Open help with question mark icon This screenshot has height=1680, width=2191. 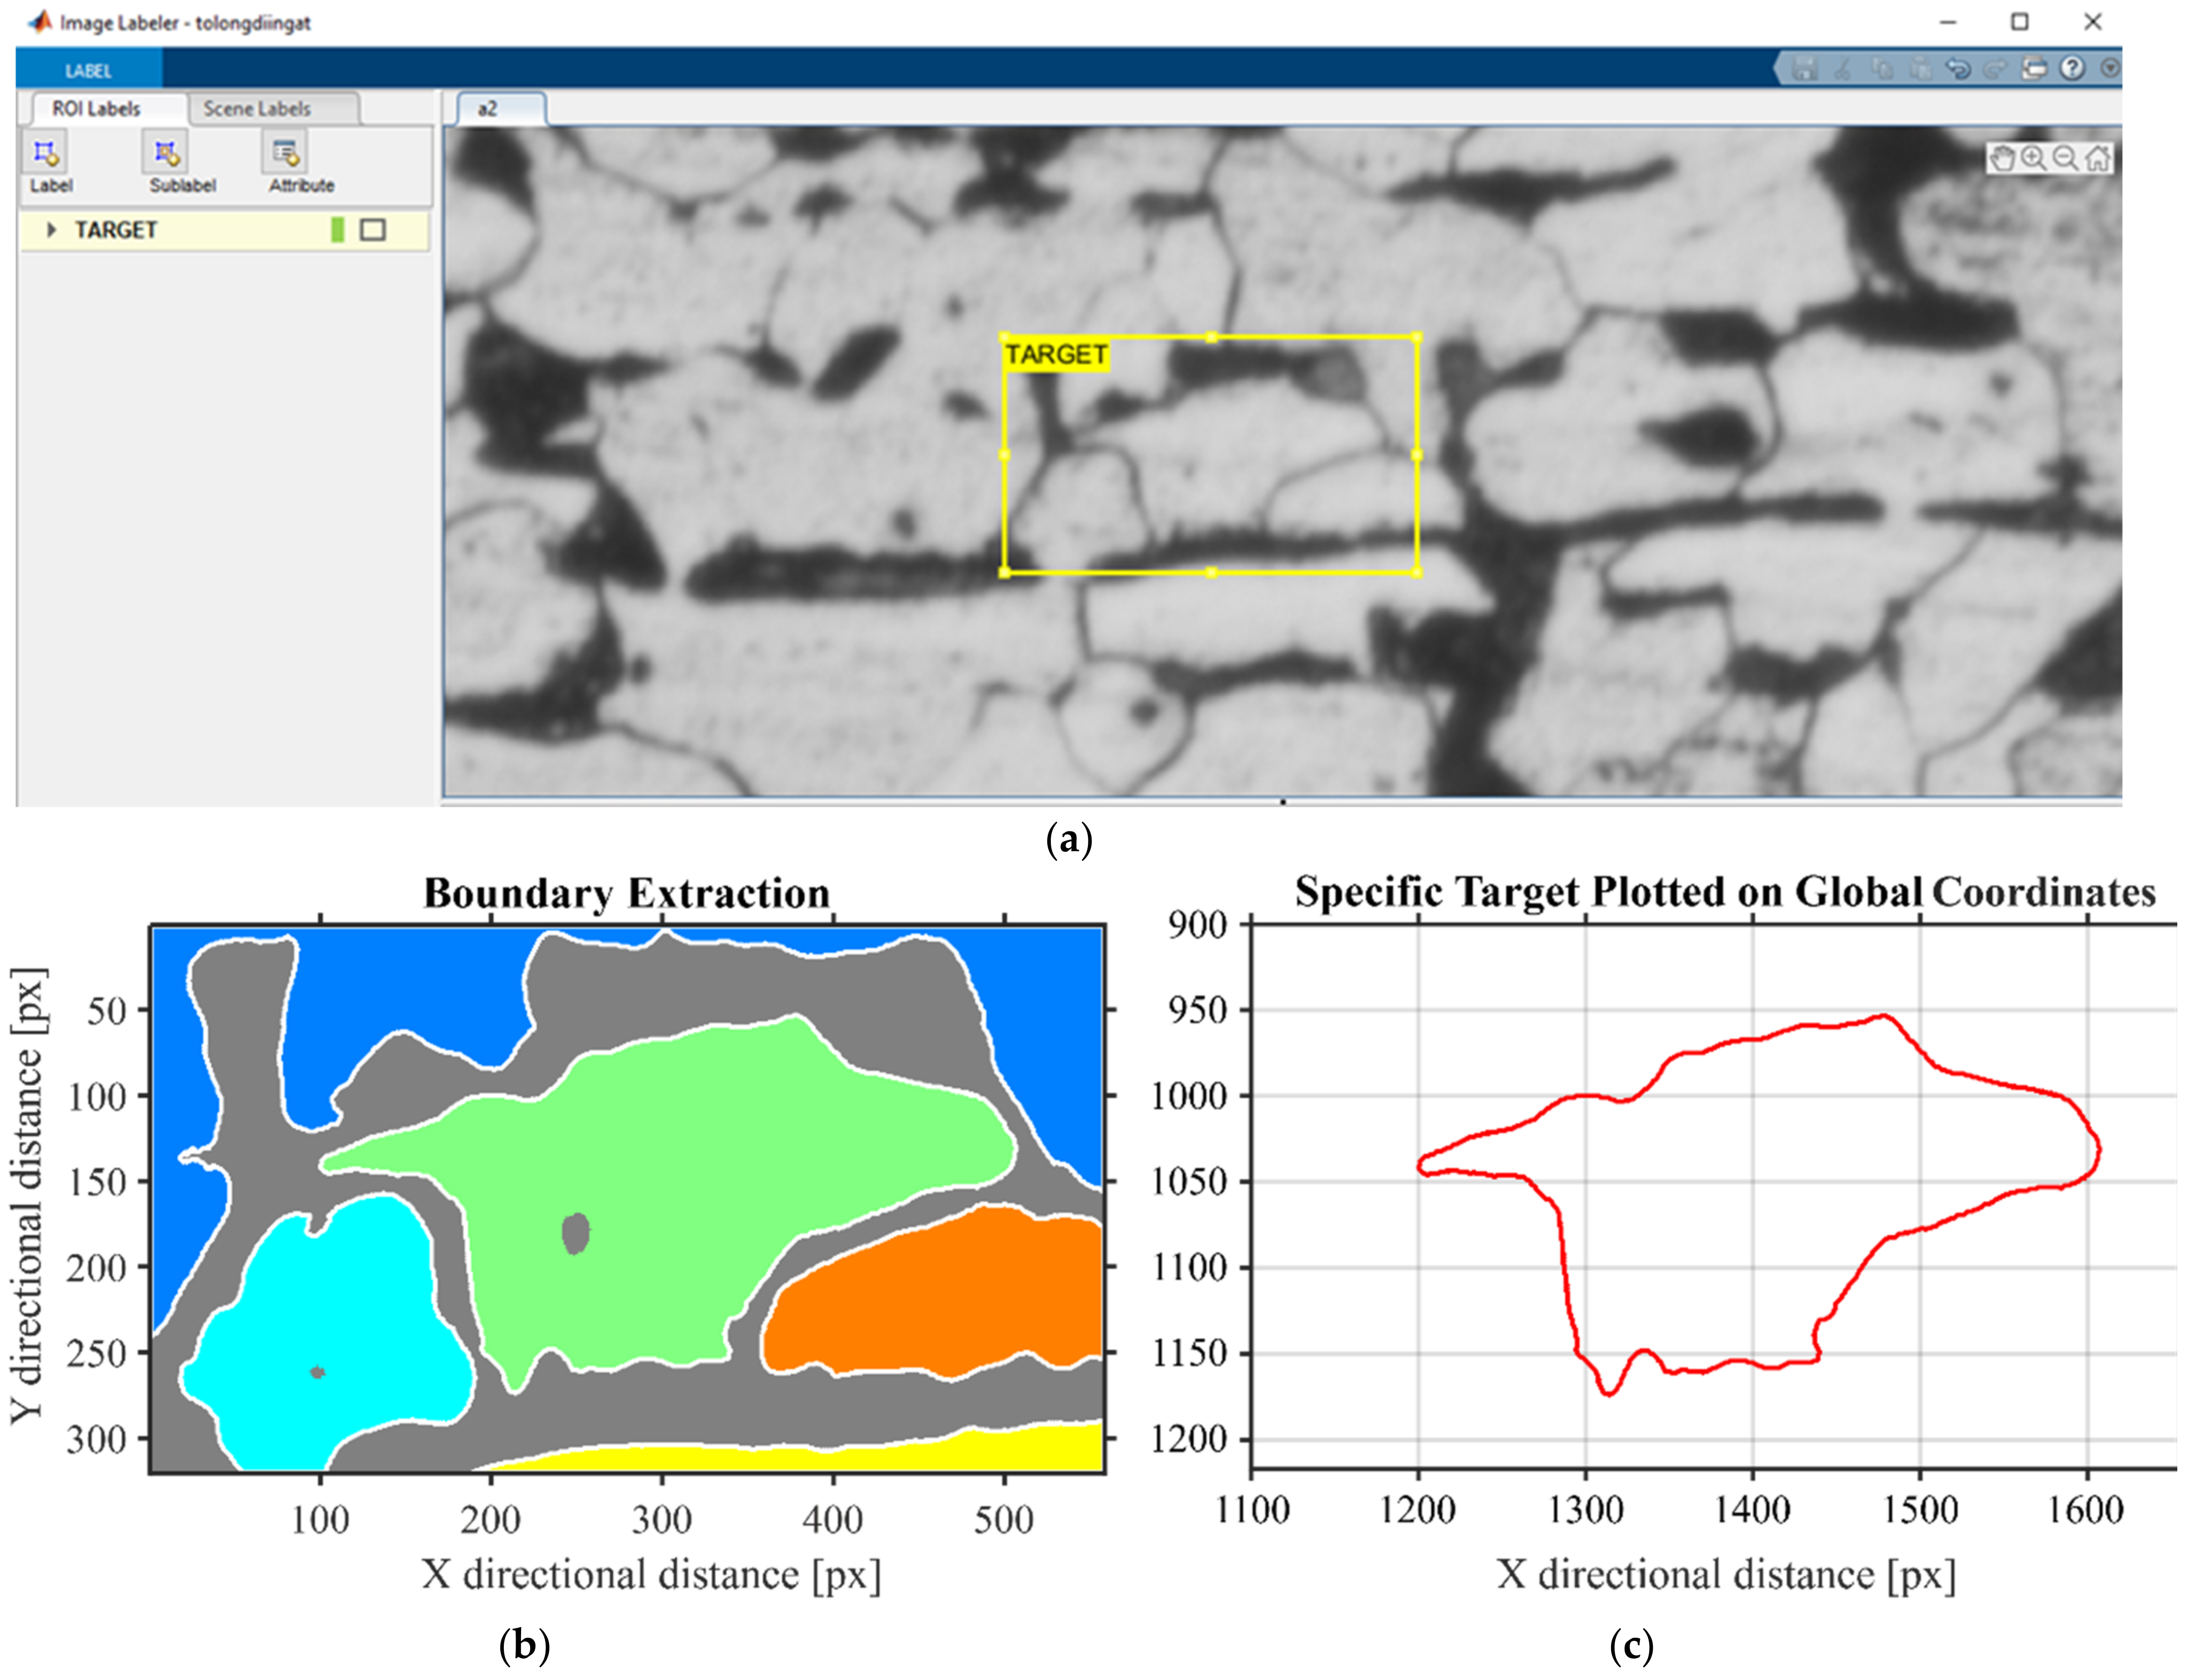point(2073,68)
